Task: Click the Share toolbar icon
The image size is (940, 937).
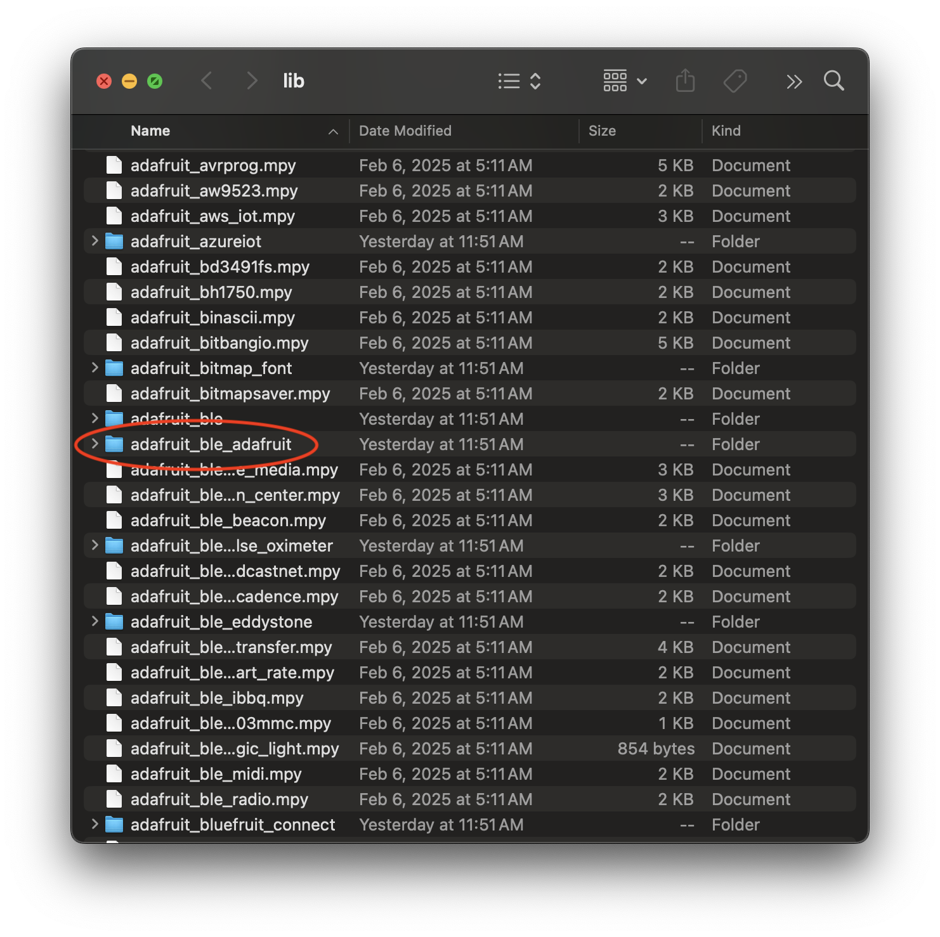Action: click(685, 81)
